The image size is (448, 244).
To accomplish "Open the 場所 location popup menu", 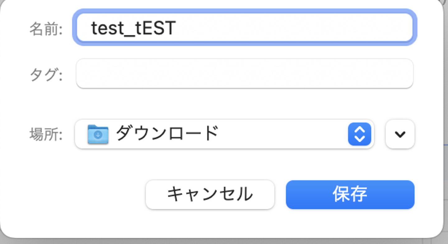I will pos(224,134).
